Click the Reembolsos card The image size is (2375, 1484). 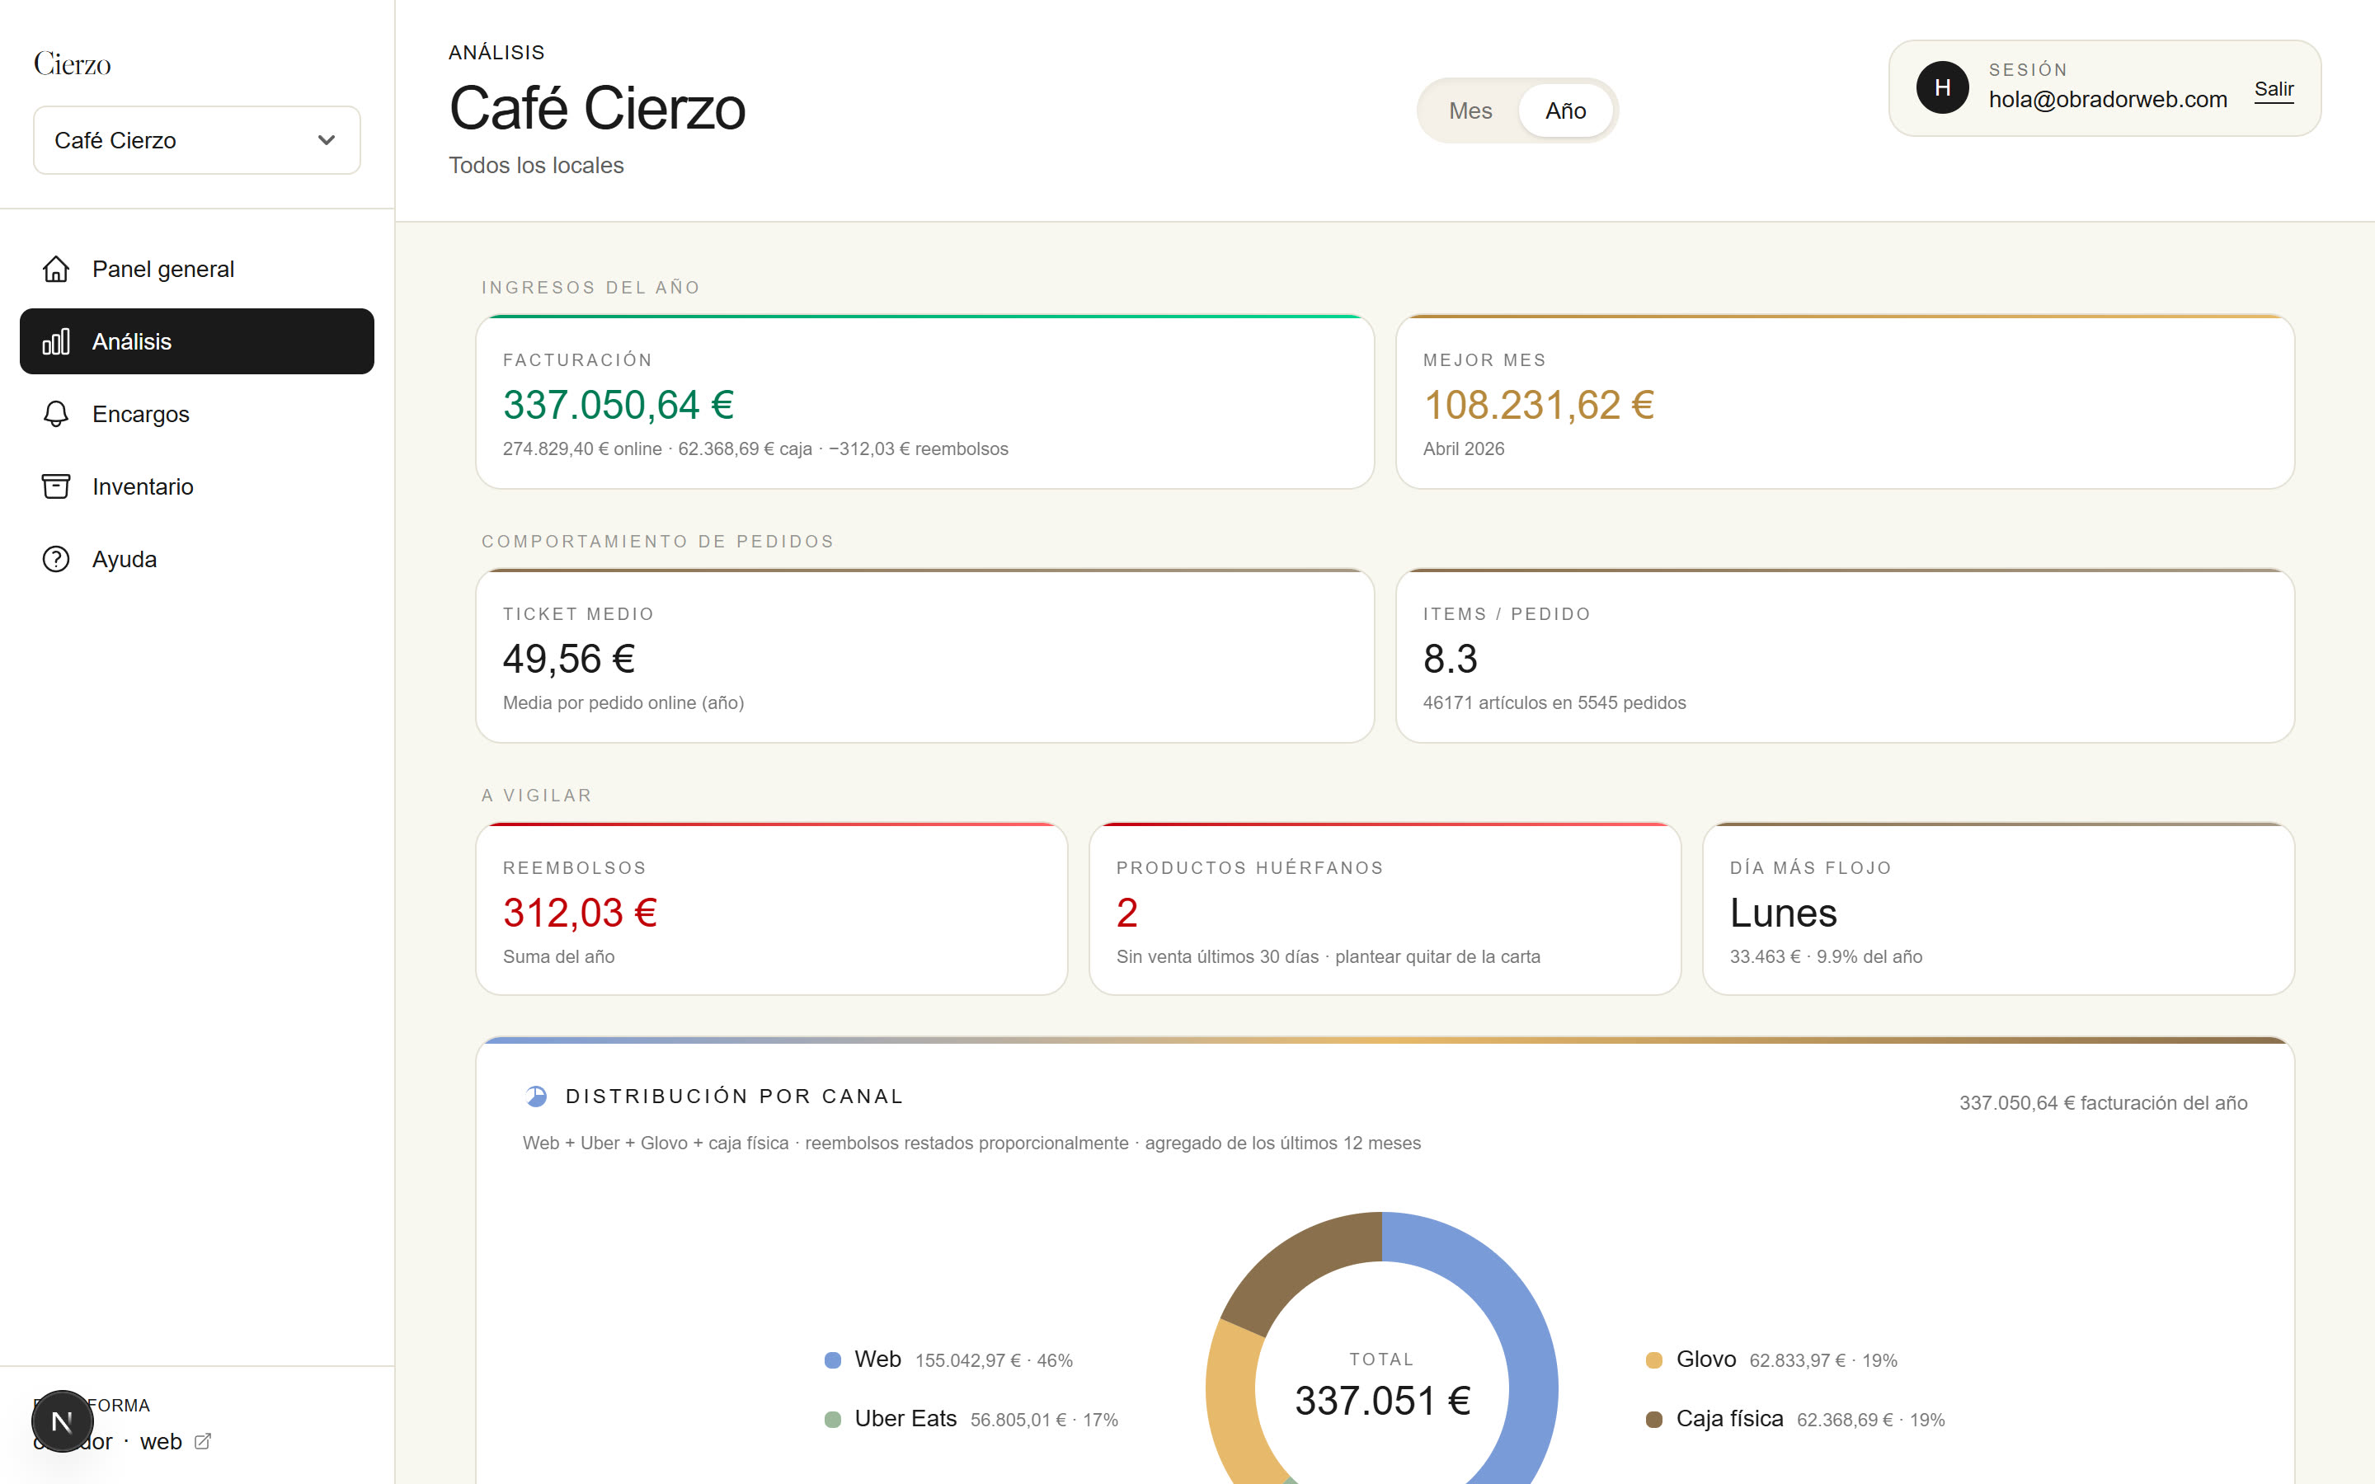[771, 909]
